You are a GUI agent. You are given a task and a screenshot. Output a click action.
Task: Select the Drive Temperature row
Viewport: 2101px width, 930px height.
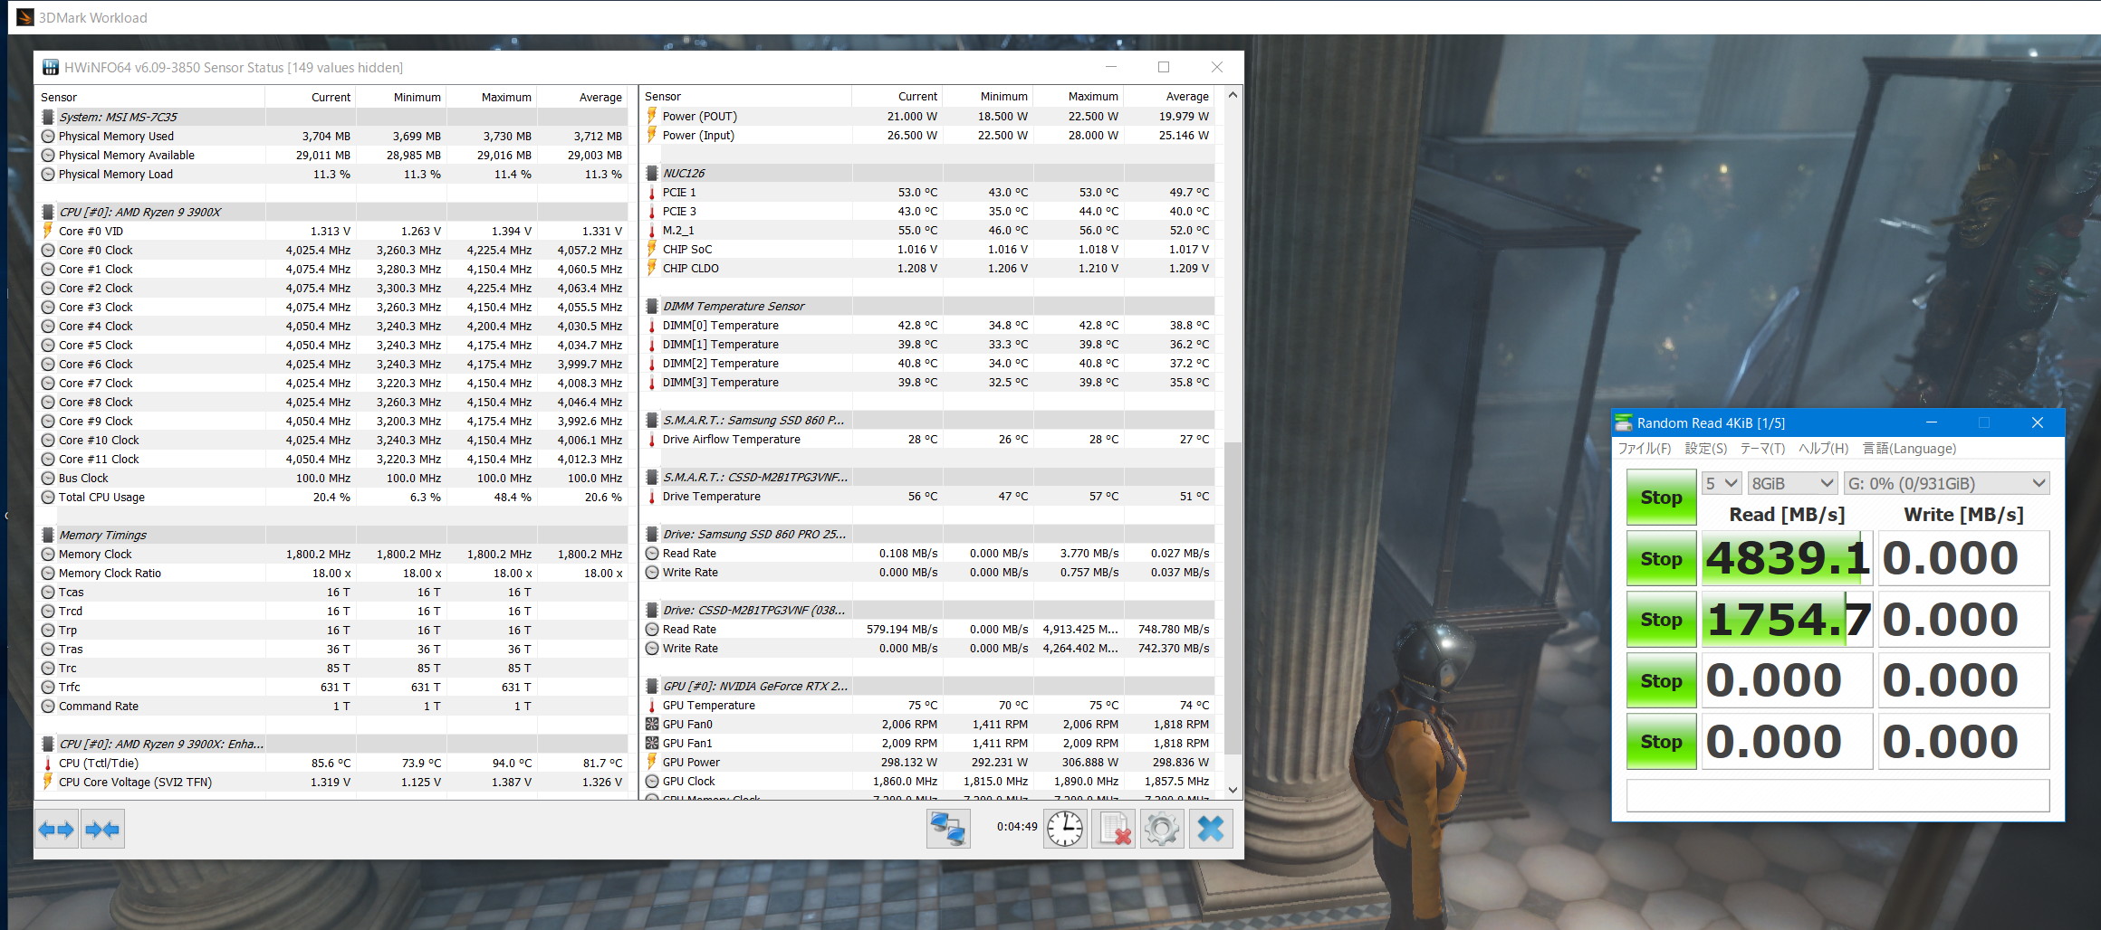tap(928, 496)
